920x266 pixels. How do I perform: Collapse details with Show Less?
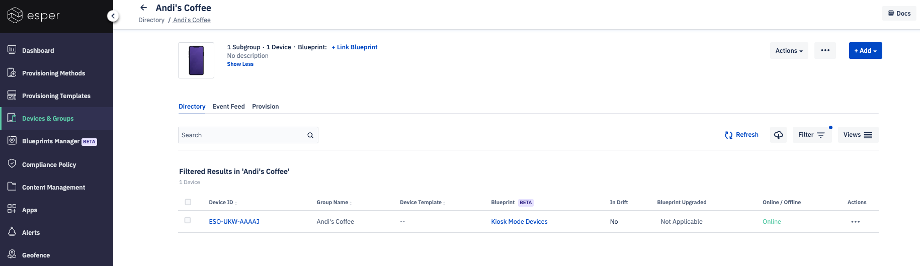(240, 64)
